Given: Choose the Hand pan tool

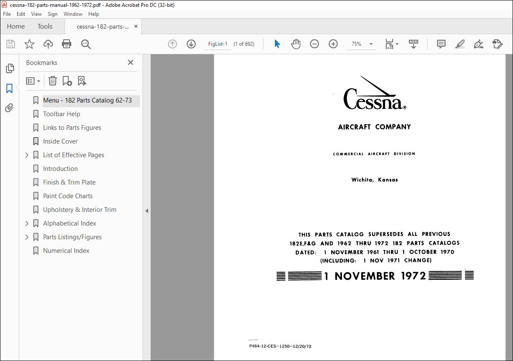Looking at the screenshot, I should pos(296,44).
